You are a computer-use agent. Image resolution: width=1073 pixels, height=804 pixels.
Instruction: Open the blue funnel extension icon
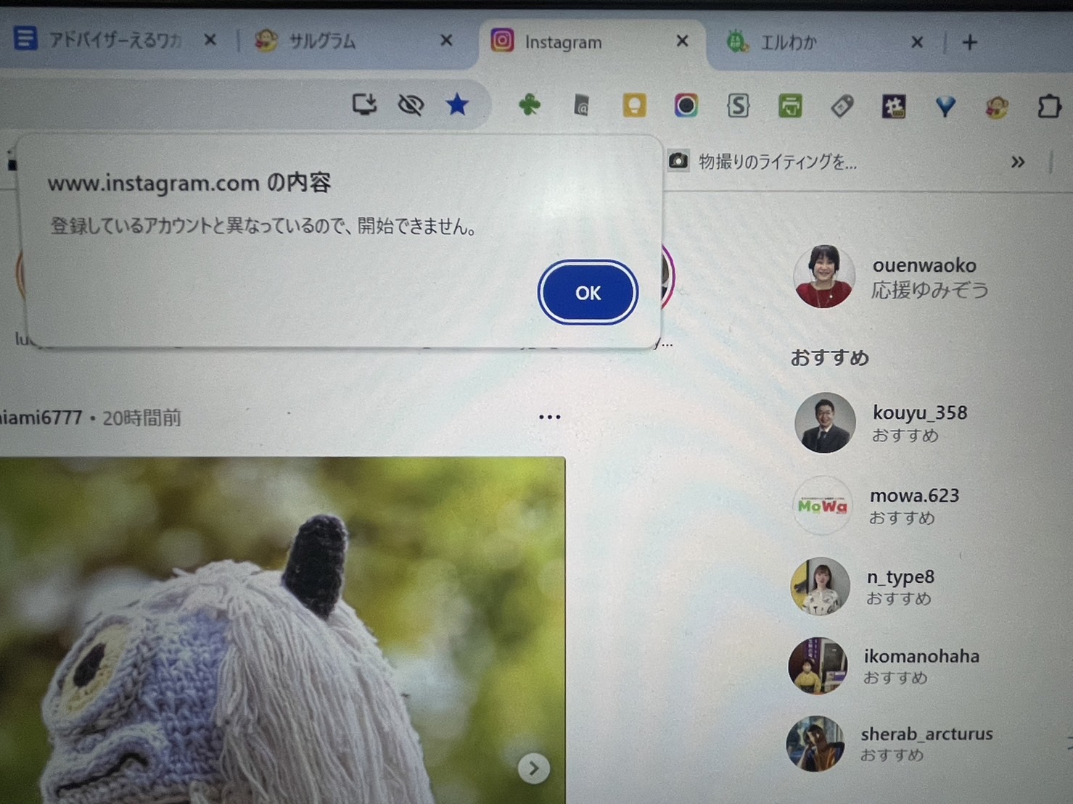click(945, 107)
